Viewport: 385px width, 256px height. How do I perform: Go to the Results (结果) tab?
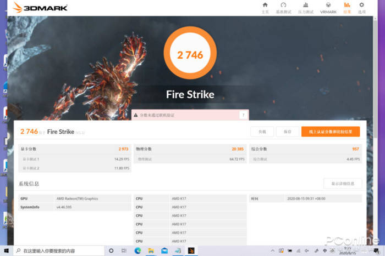point(347,7)
